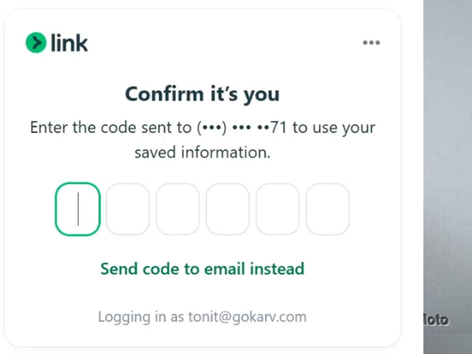This screenshot has width=472, height=354.
Task: Click the "link" wordmark text
Action: pyautogui.click(x=69, y=43)
